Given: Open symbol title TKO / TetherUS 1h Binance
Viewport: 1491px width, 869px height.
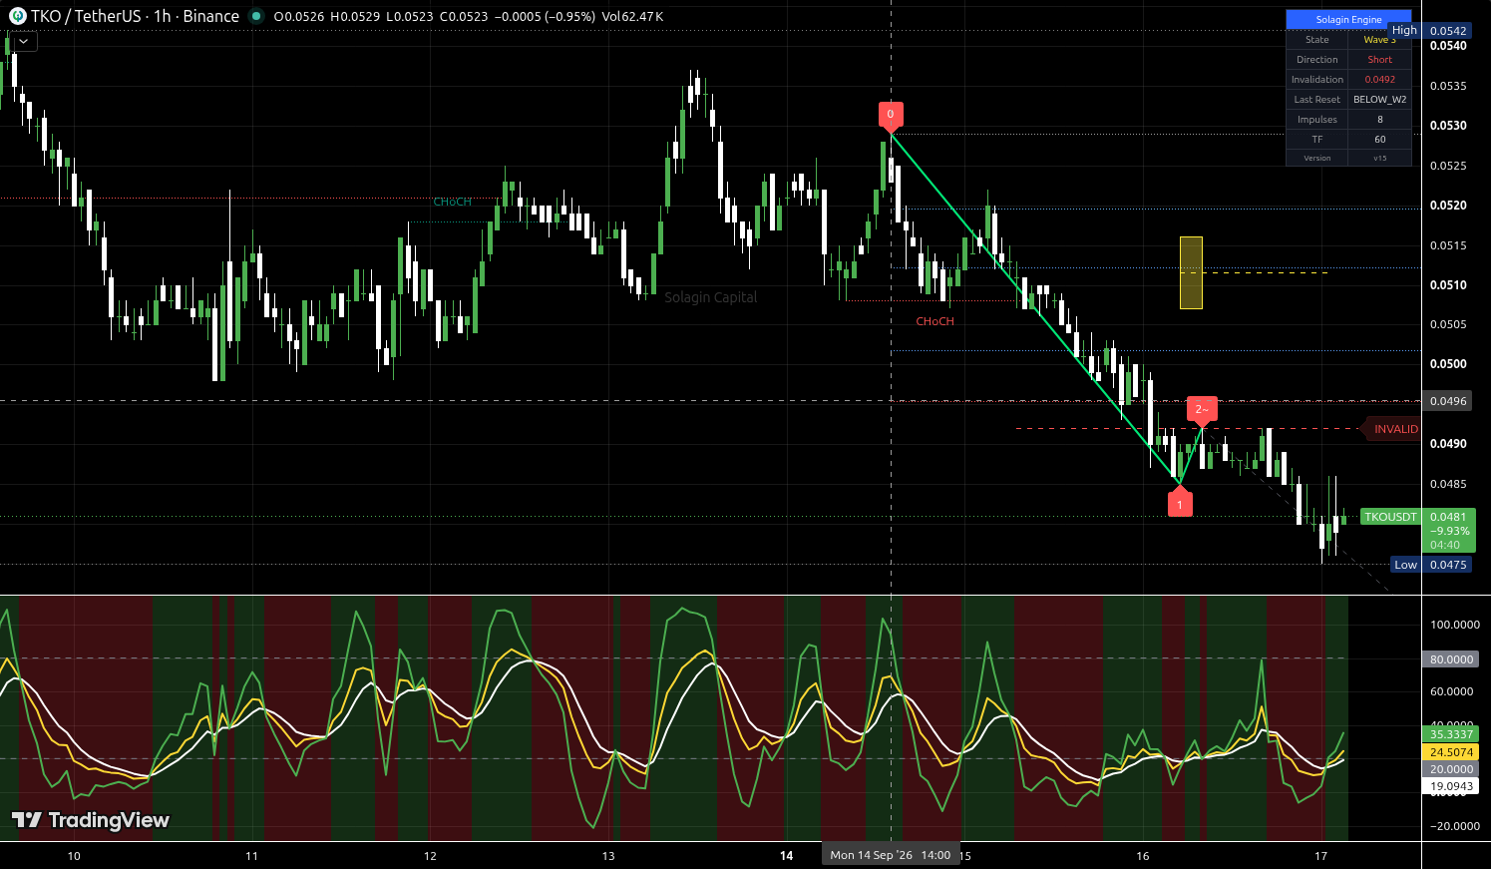Looking at the screenshot, I should (x=135, y=16).
